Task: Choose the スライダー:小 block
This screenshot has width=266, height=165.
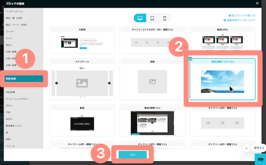Action: (82, 79)
